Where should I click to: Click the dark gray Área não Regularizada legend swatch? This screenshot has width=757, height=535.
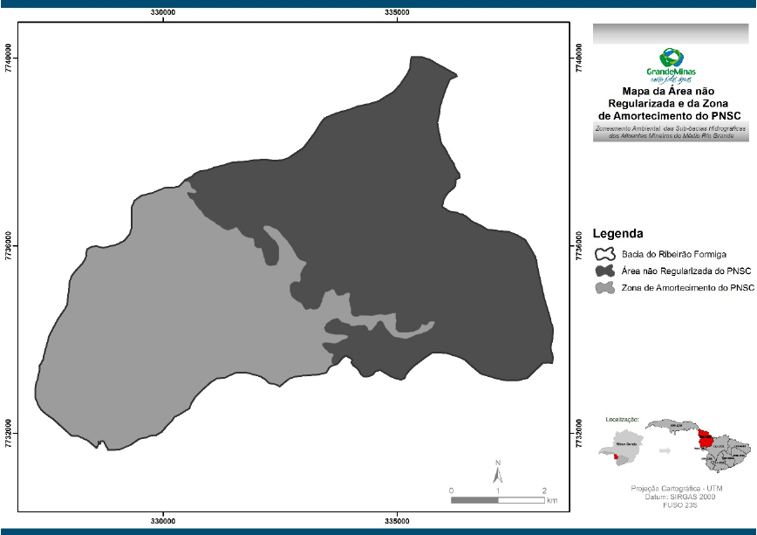click(605, 271)
